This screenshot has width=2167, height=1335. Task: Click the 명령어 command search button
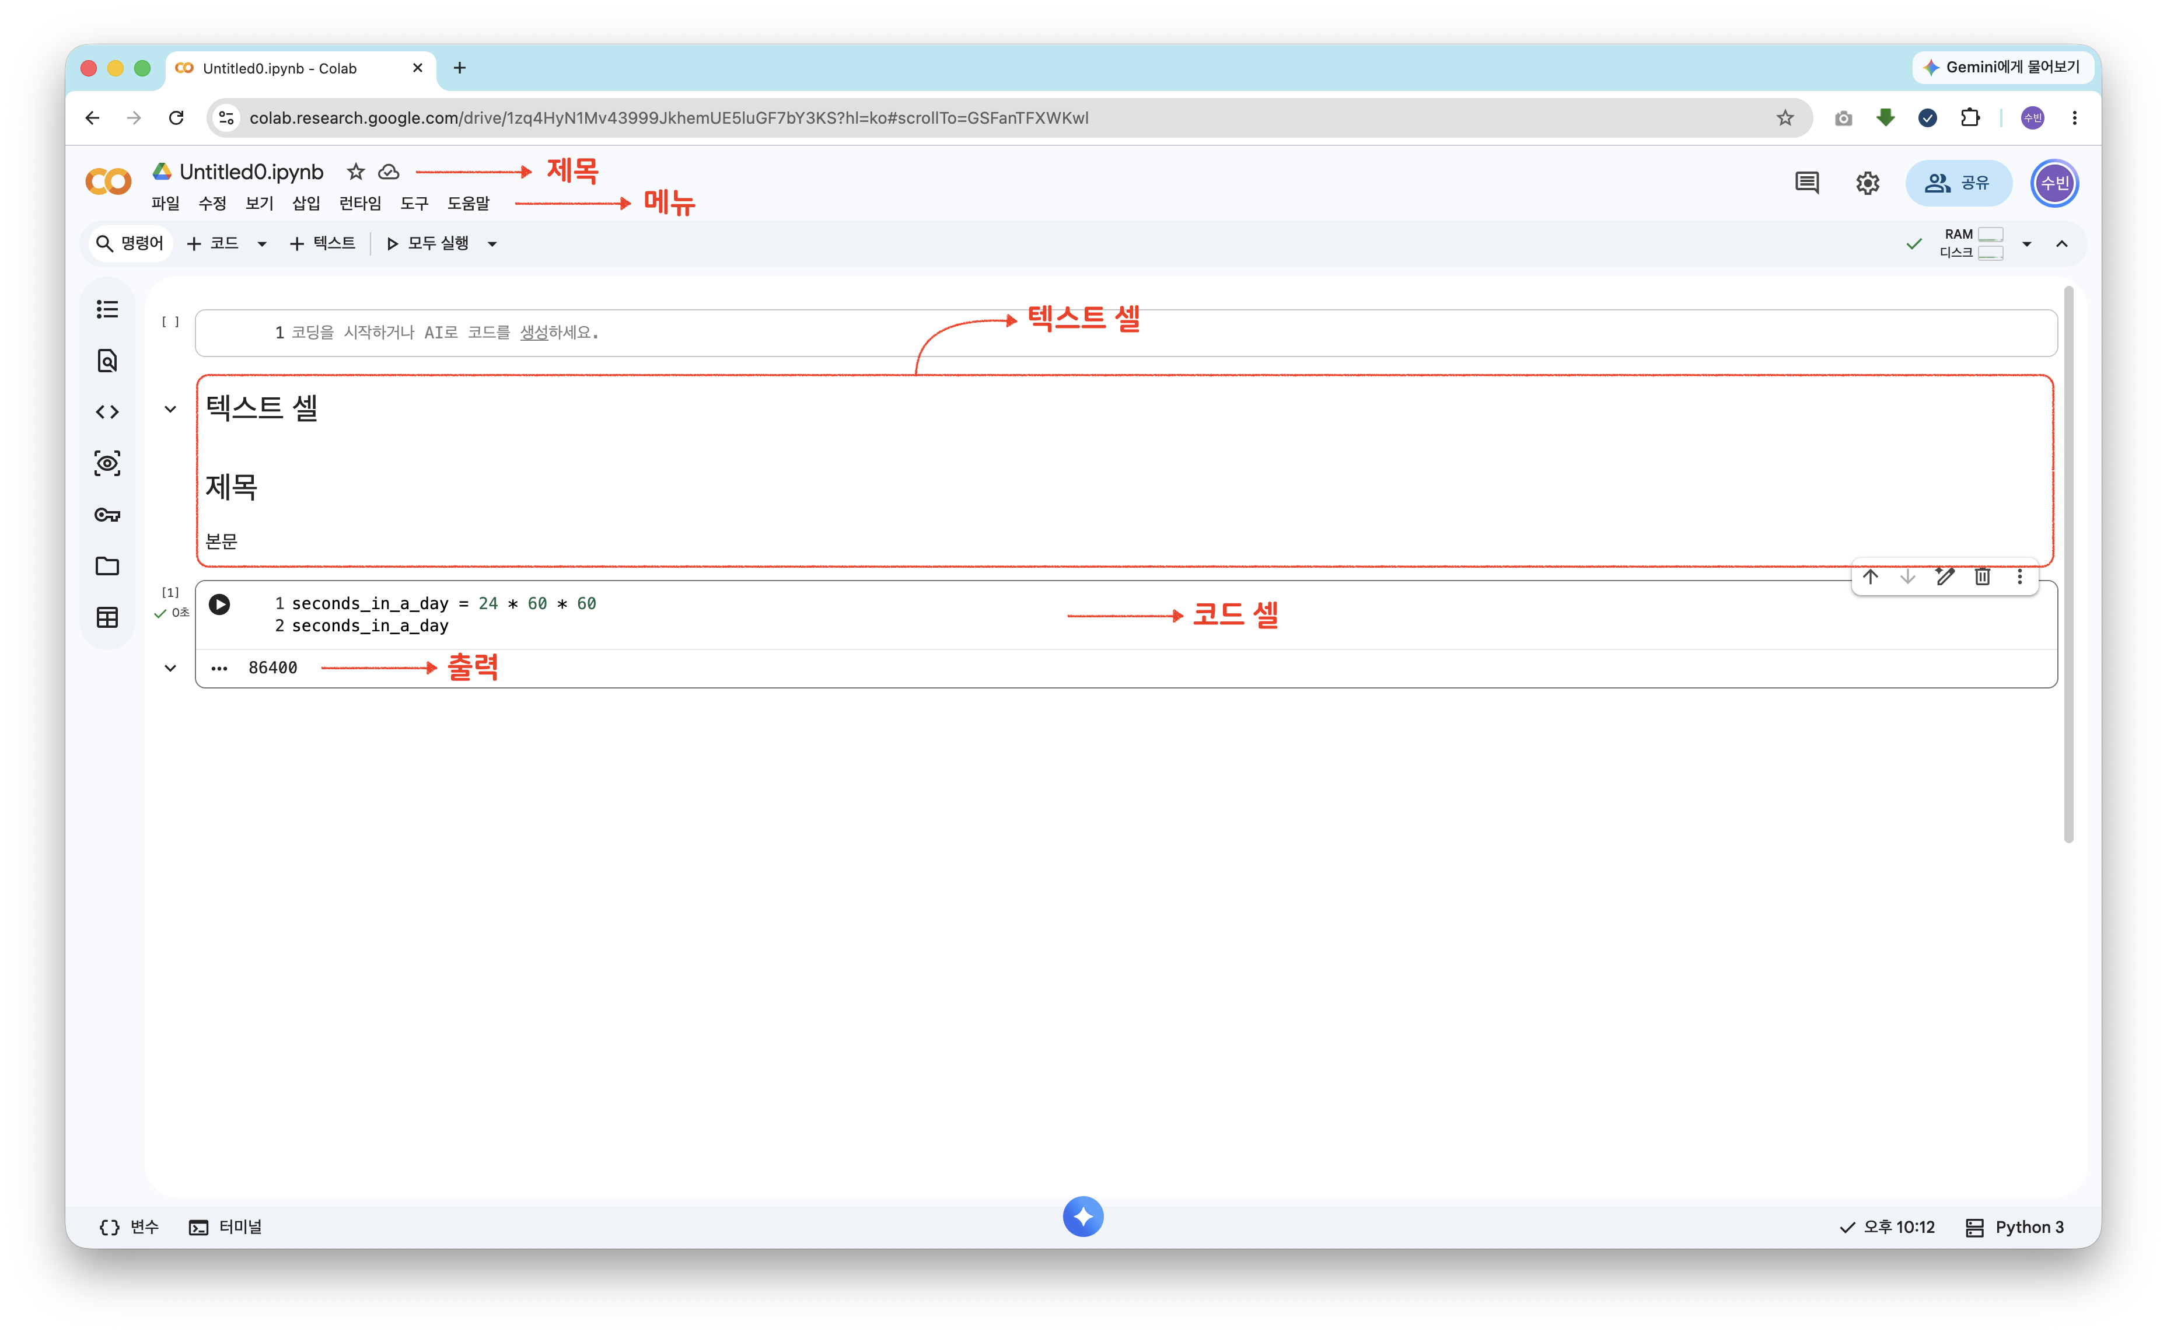(130, 244)
